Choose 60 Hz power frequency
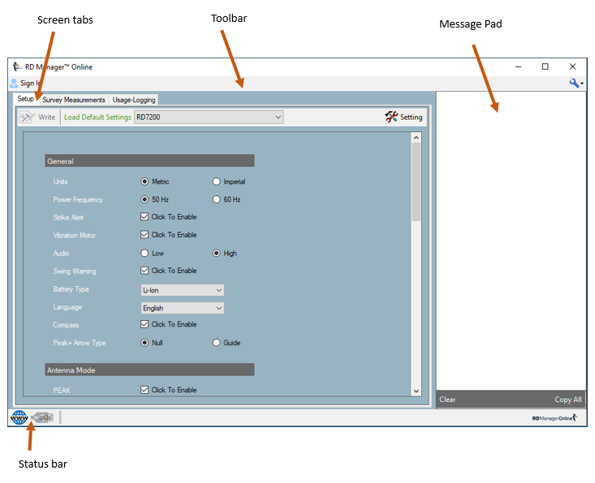The height and width of the screenshot is (483, 595). 216,199
